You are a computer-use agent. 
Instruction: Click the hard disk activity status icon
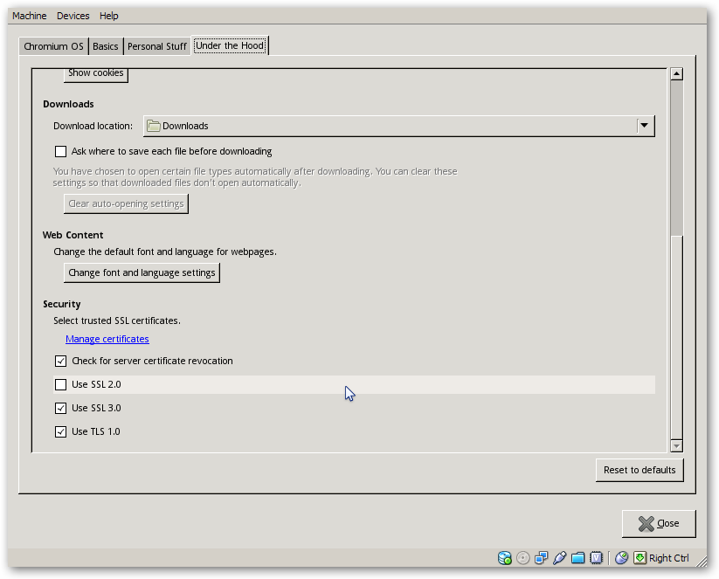(504, 558)
